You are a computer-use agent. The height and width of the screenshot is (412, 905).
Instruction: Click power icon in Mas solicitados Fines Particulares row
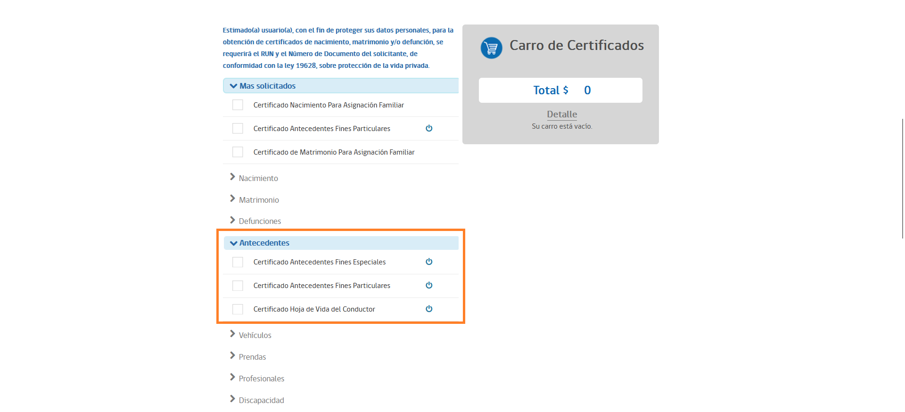tap(429, 128)
